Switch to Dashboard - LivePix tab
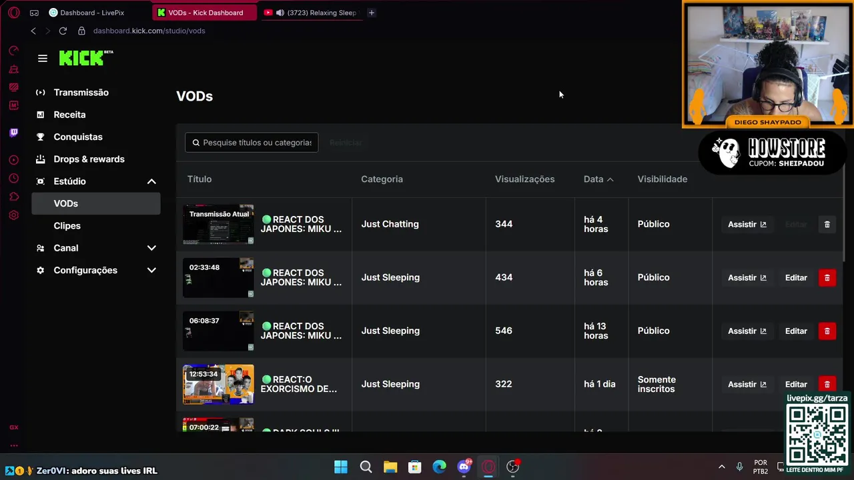 click(92, 13)
